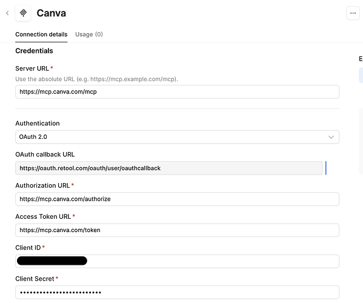Click the Client Secret password field
The height and width of the screenshot is (303, 363).
tap(178, 292)
